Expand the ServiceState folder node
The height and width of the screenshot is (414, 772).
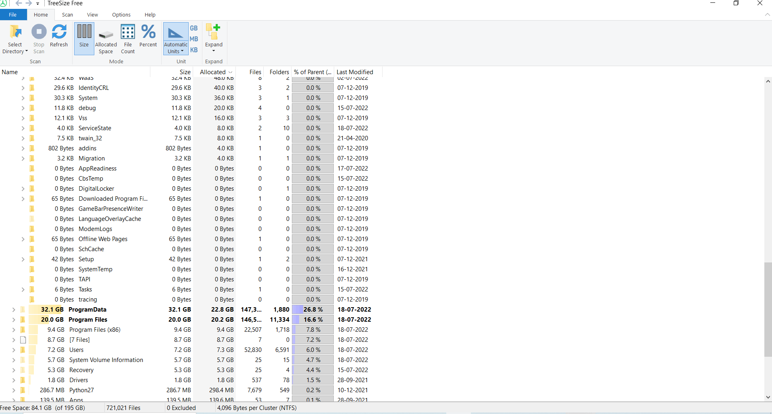point(23,128)
